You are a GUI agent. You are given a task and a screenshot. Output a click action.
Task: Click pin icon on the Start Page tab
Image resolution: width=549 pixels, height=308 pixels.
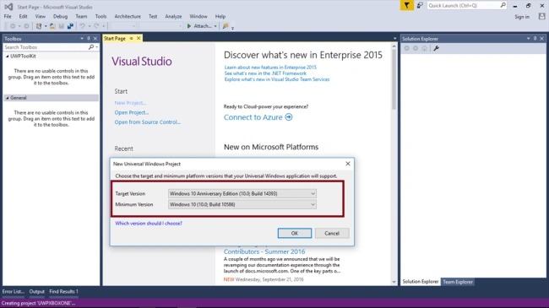coord(131,38)
